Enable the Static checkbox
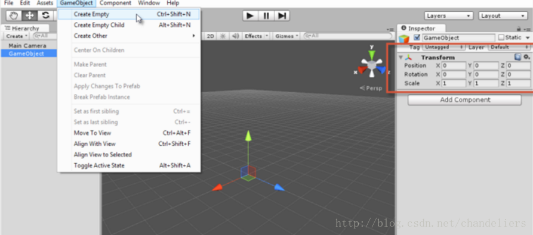533x235 pixels. 501,37
